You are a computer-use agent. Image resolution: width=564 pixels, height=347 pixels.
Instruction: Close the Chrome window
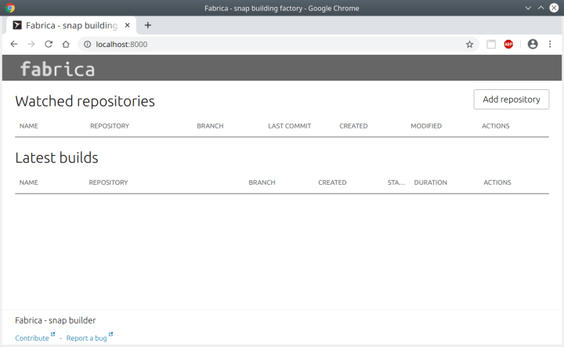click(554, 8)
